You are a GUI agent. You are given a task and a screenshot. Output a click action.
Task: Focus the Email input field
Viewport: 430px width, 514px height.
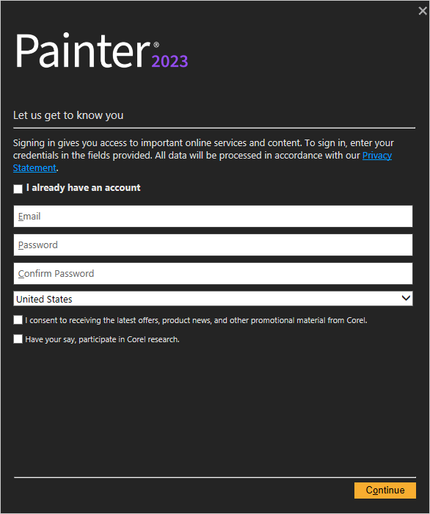pos(213,216)
